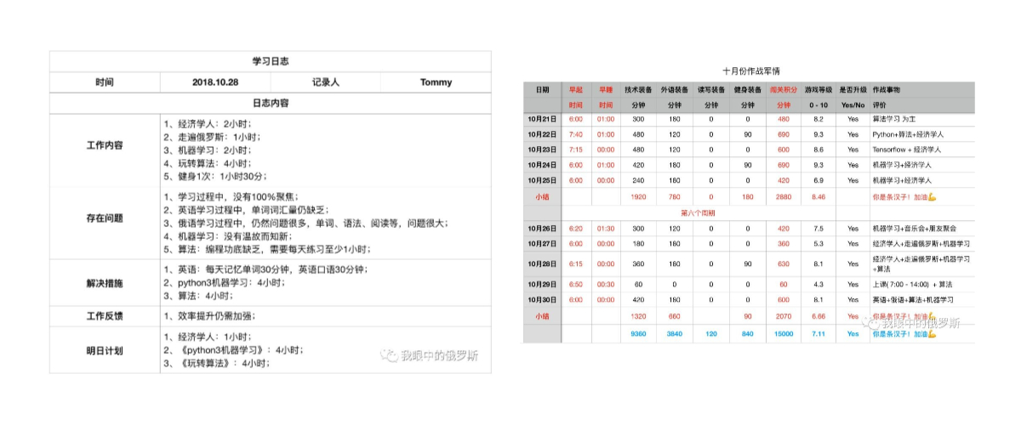Select the 机器学习+音乐会+朋友聚会 cell

pos(916,229)
